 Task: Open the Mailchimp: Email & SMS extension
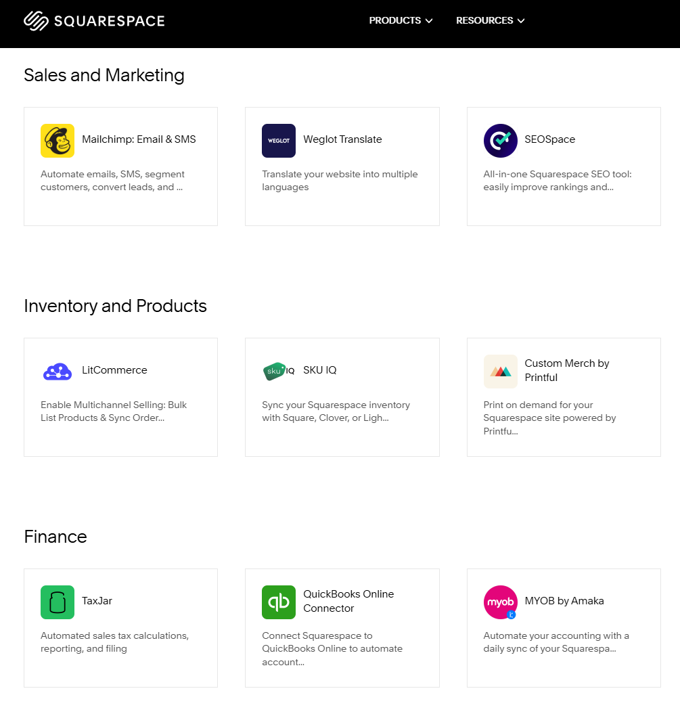point(138,139)
